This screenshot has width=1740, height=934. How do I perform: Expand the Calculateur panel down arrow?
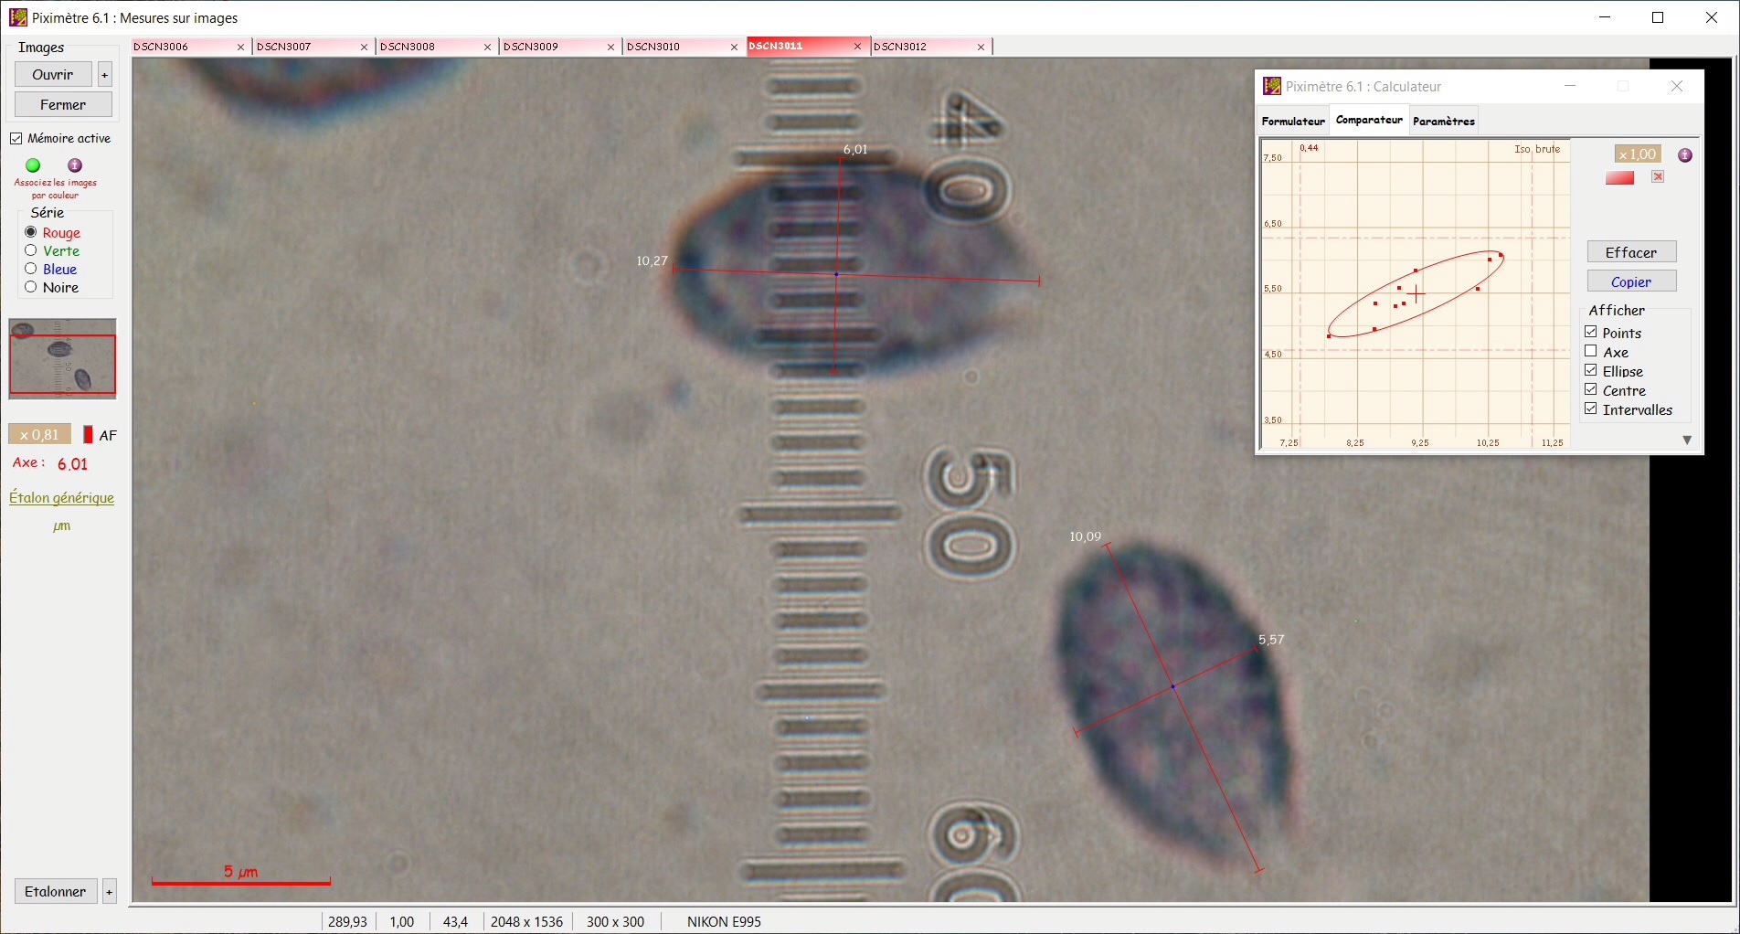[x=1687, y=440]
